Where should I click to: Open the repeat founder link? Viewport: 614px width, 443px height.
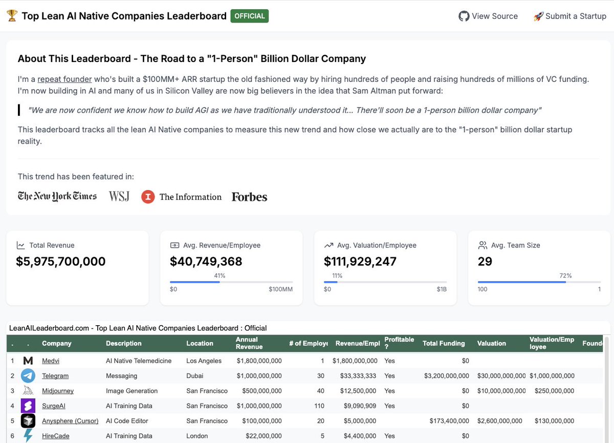pos(64,79)
